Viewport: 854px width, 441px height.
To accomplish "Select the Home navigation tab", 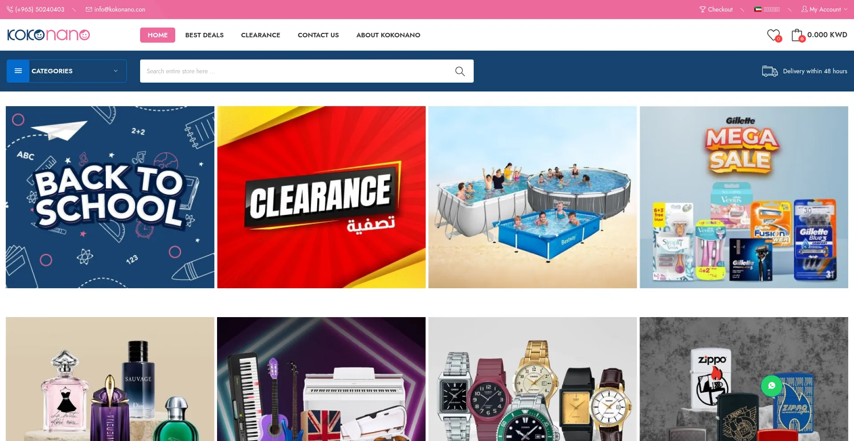I will [x=157, y=35].
